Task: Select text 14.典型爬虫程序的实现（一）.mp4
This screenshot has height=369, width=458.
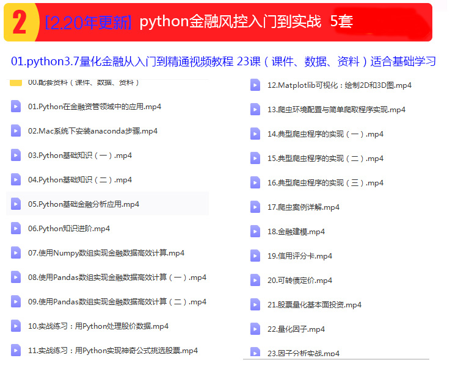Action: click(x=325, y=134)
